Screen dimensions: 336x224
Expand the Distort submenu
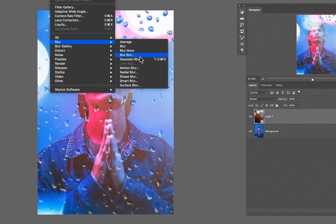83,51
